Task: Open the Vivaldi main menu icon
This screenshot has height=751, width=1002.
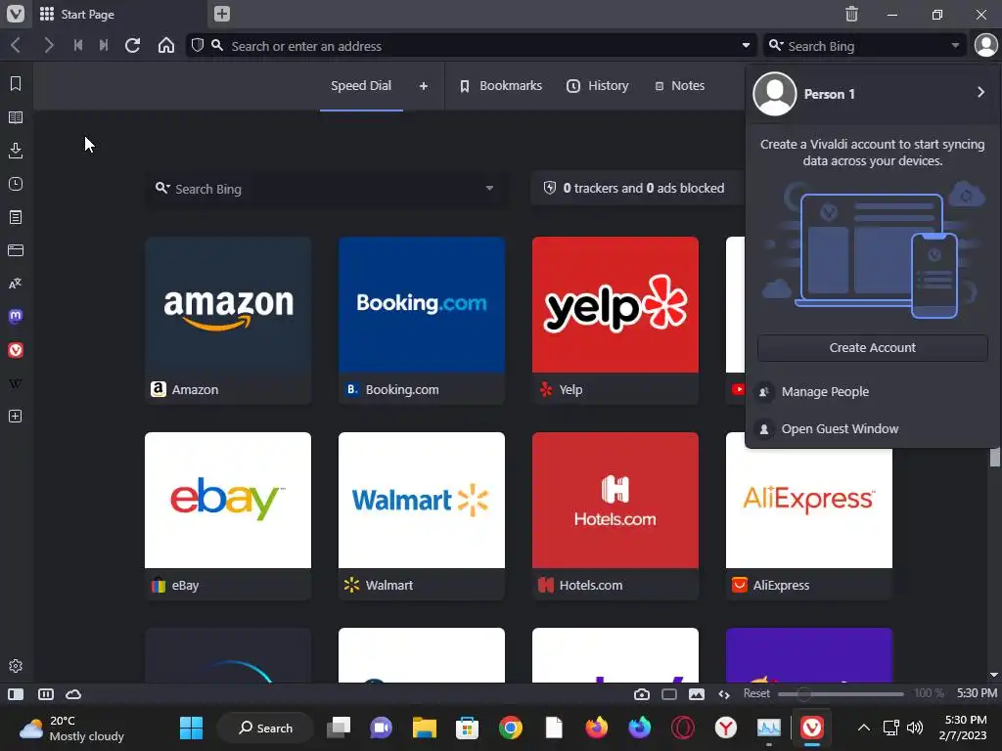Action: point(16,14)
